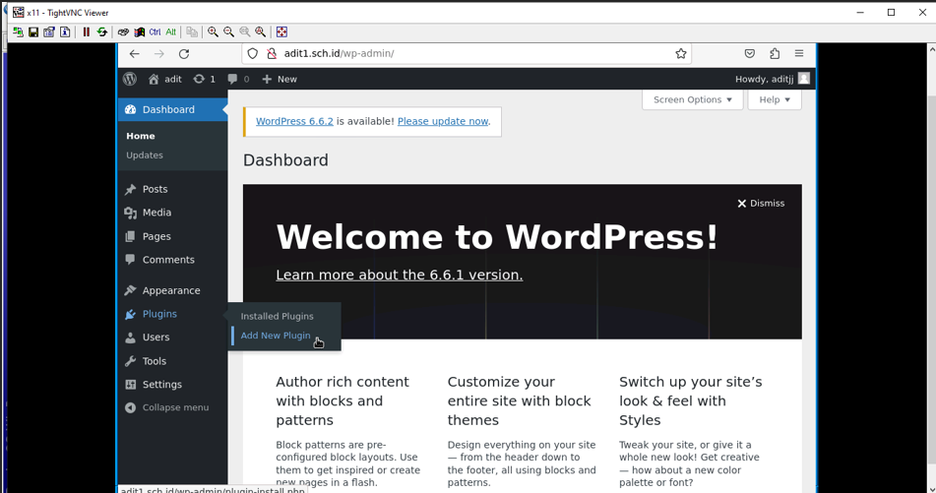Open the Tools menu item
The width and height of the screenshot is (936, 493).
pos(172,361)
